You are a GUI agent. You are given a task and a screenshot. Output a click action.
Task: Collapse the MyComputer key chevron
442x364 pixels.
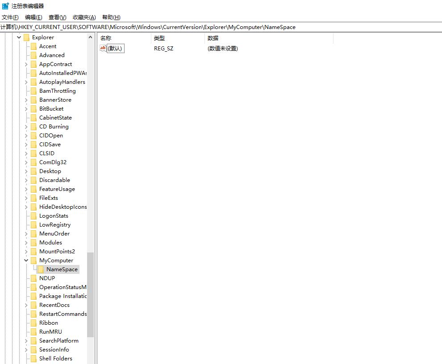(26, 261)
